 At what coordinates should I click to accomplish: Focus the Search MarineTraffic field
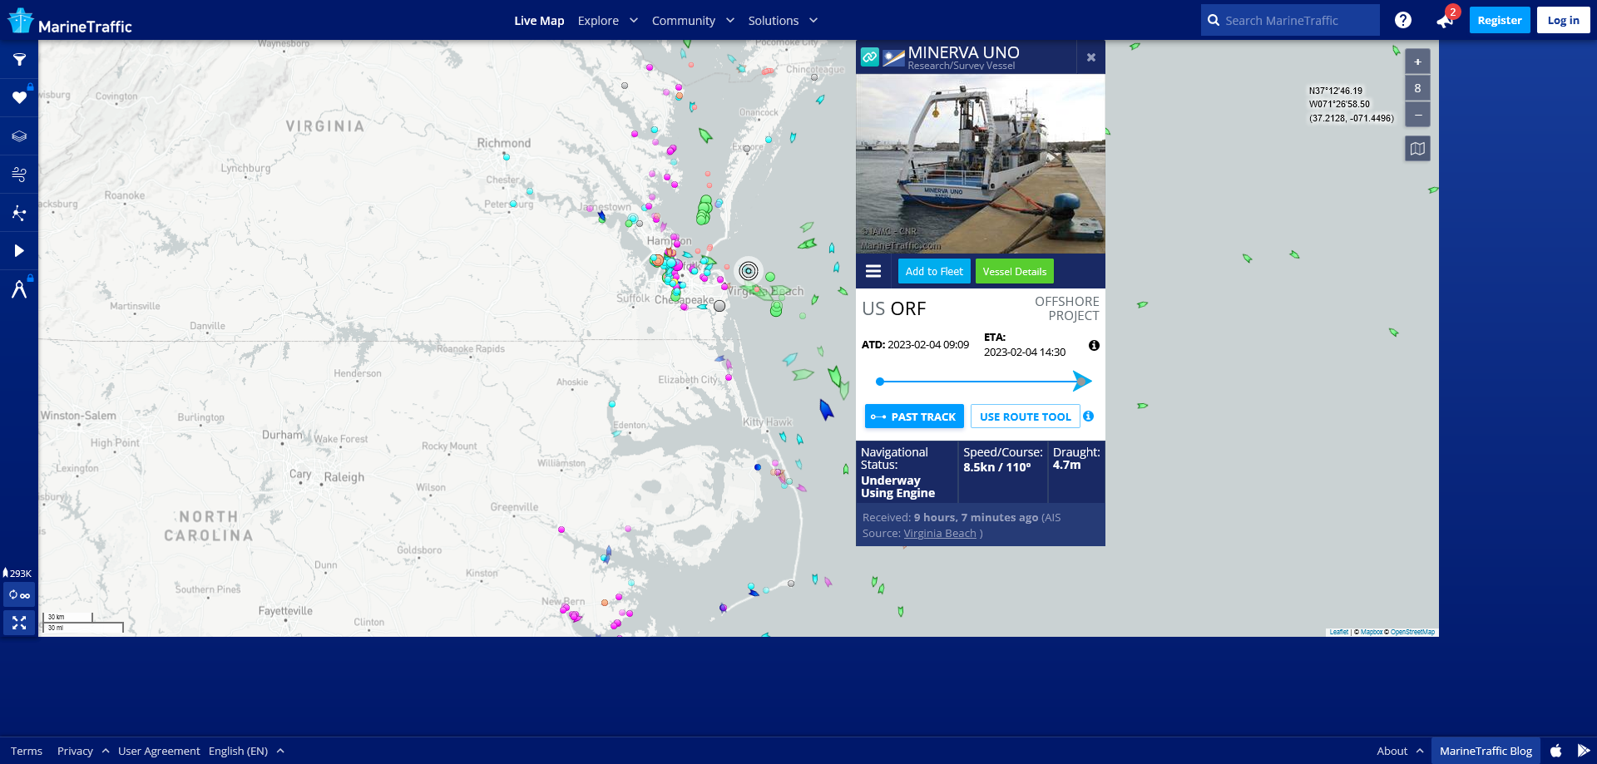(x=1290, y=20)
